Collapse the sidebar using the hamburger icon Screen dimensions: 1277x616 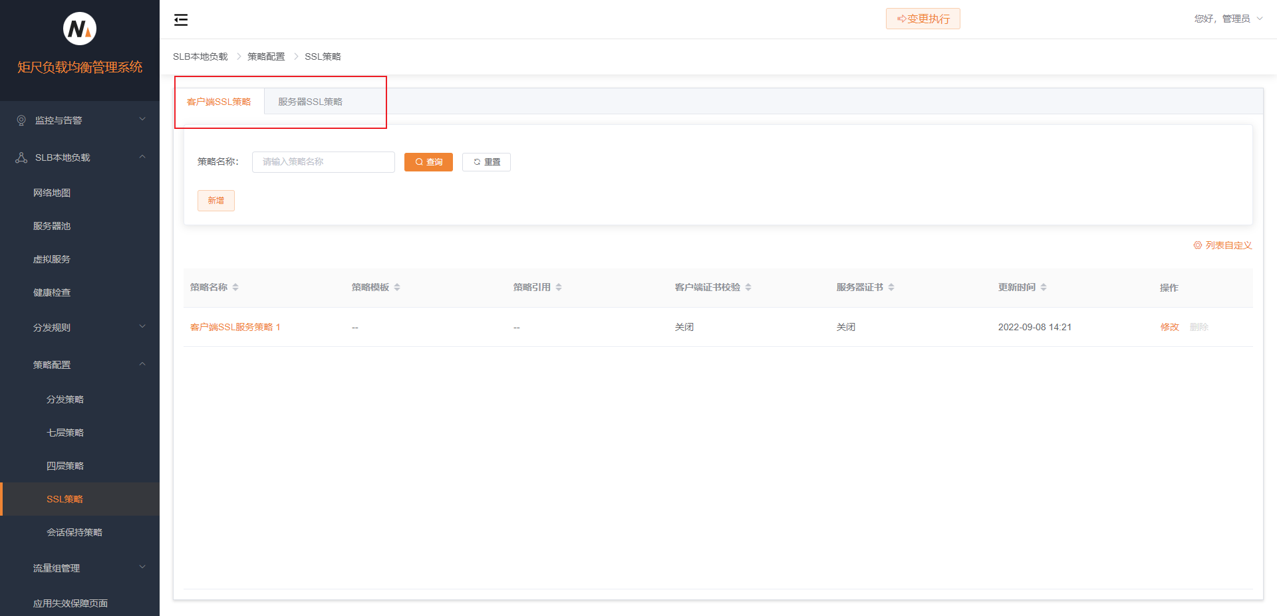tap(181, 20)
